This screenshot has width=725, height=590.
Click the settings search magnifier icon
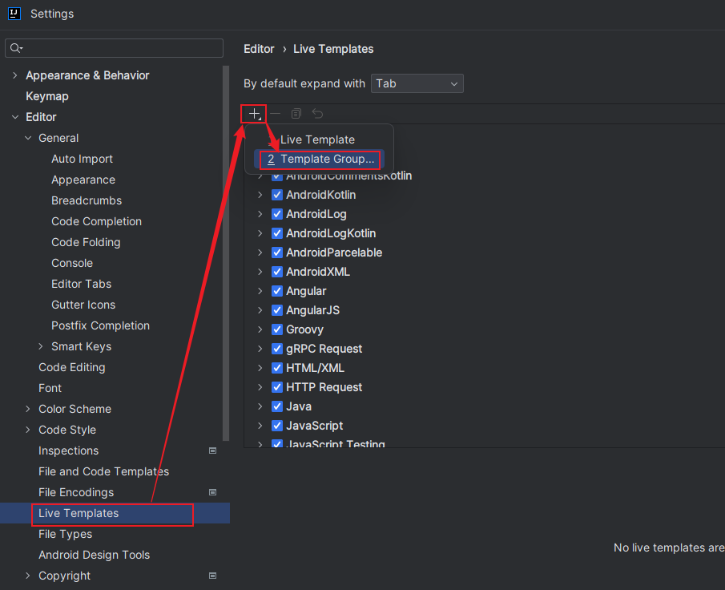click(x=15, y=49)
